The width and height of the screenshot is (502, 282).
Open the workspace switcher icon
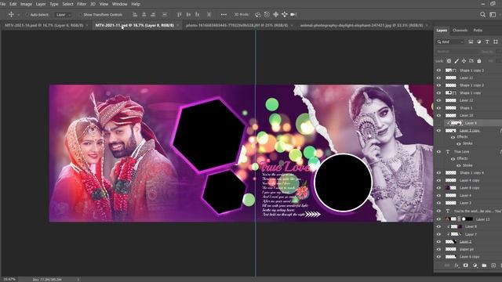point(493,14)
